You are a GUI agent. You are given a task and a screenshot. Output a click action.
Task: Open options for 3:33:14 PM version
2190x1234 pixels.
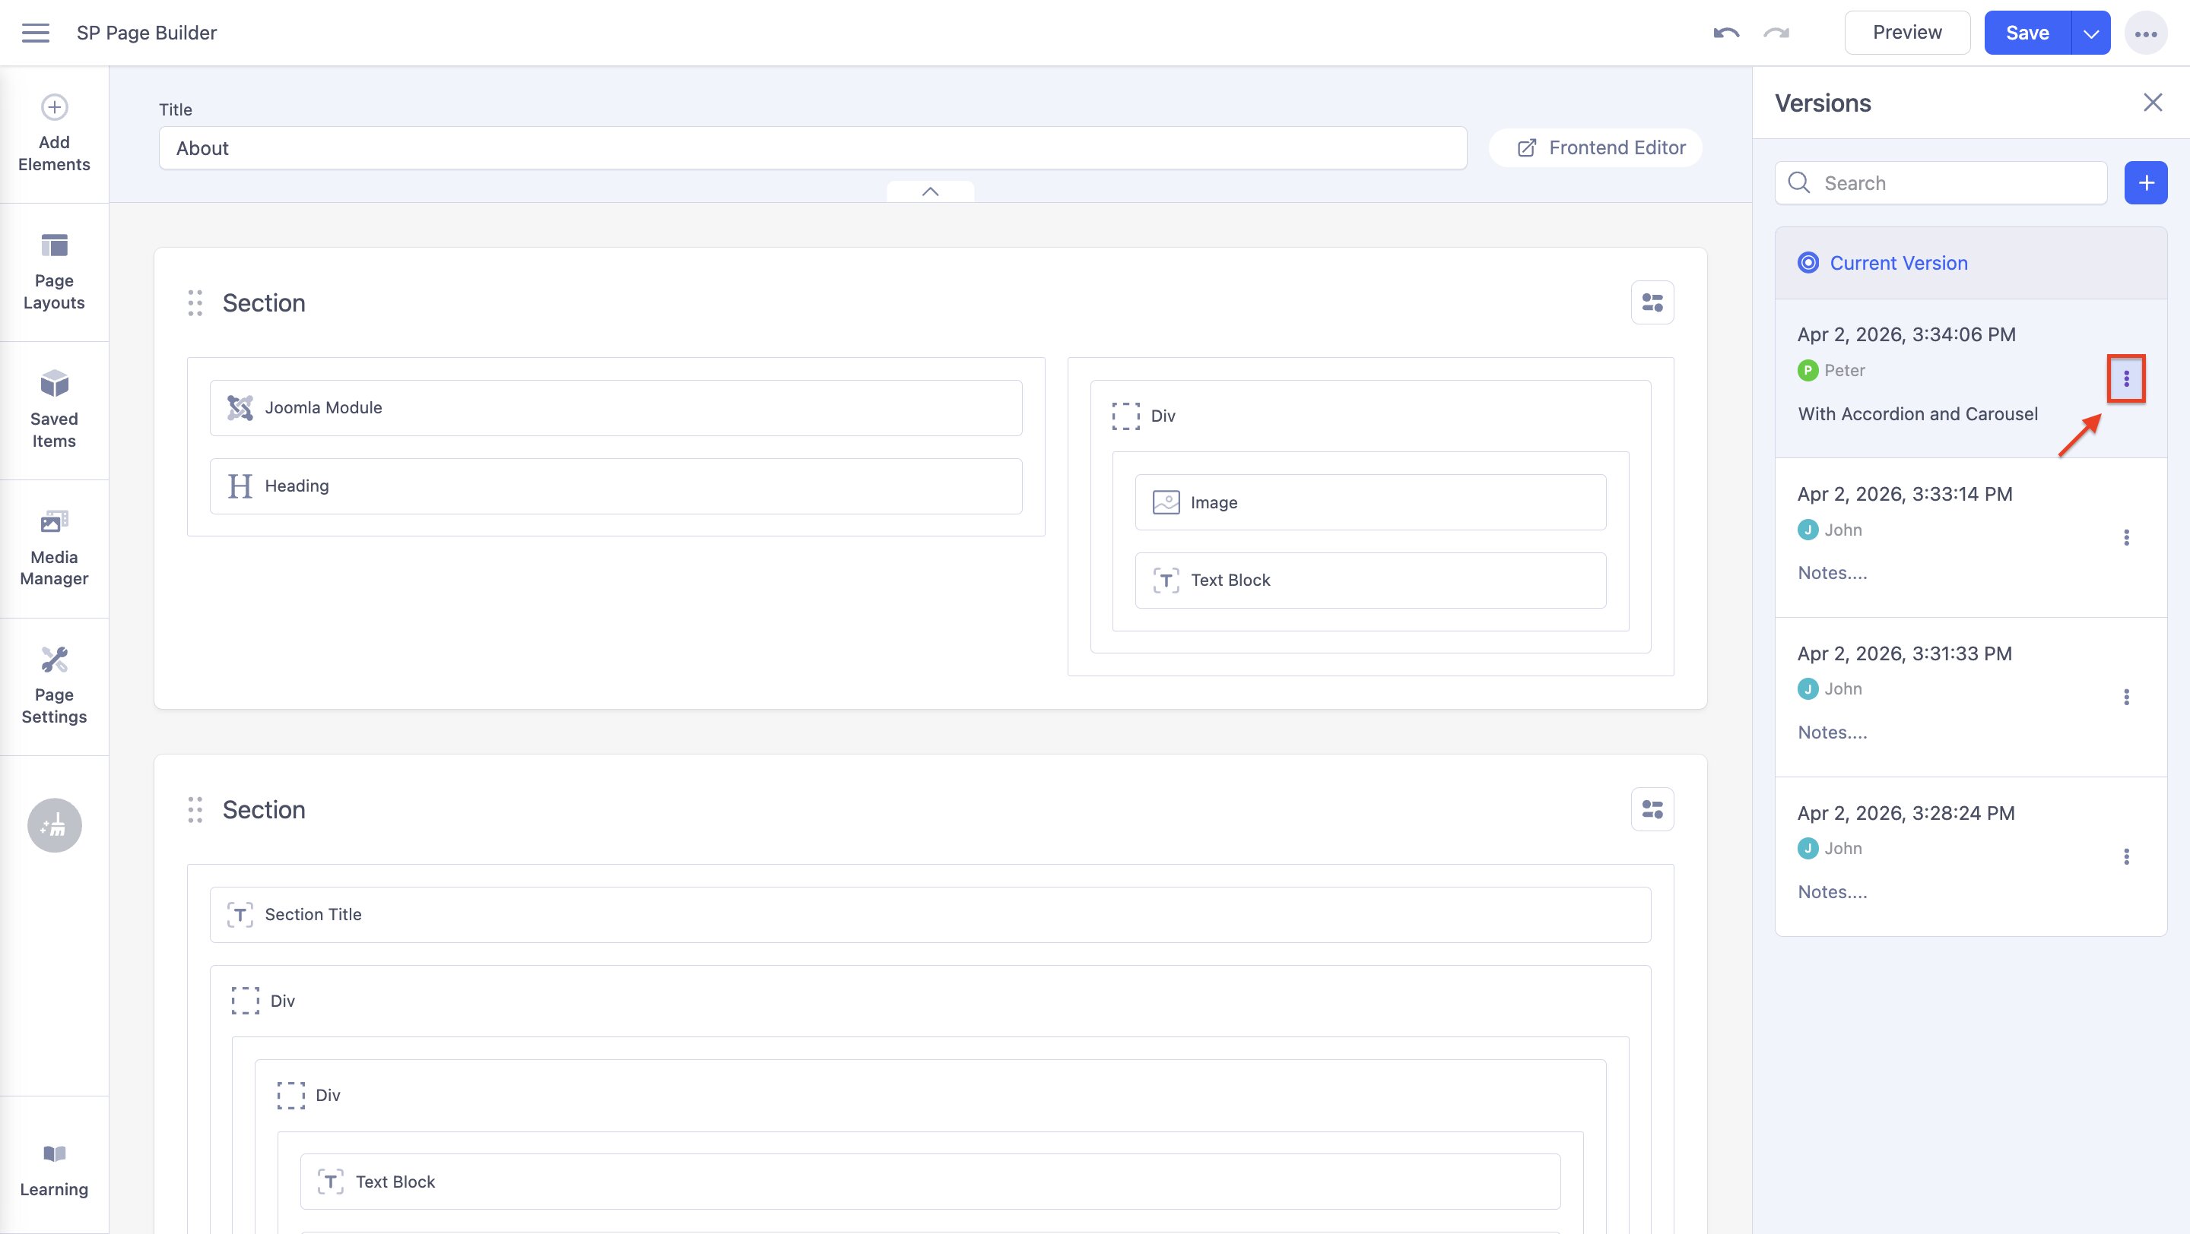tap(2125, 537)
